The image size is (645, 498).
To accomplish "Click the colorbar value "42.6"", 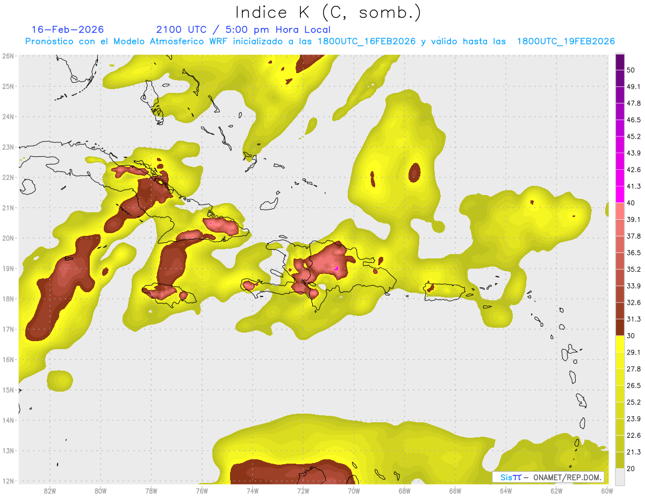I will tap(633, 170).
